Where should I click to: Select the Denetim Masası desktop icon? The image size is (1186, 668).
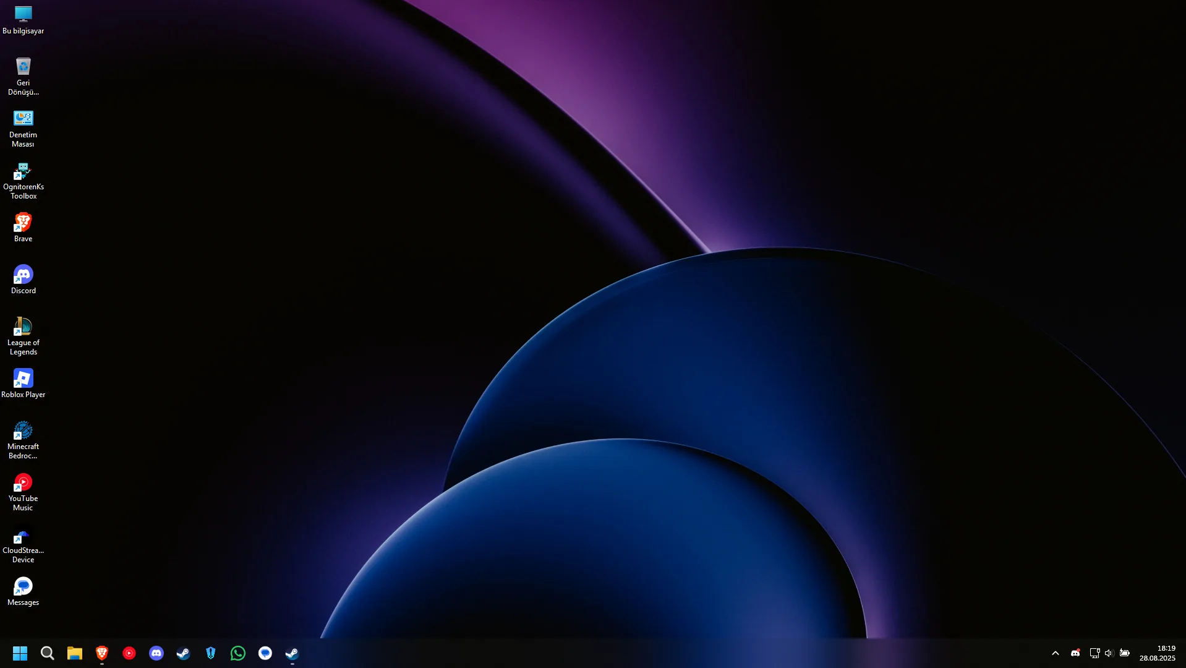tap(23, 129)
